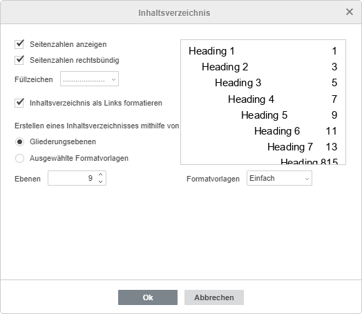Open the Füllzeichen dropdown
This screenshot has width=362, height=314.
click(x=89, y=79)
